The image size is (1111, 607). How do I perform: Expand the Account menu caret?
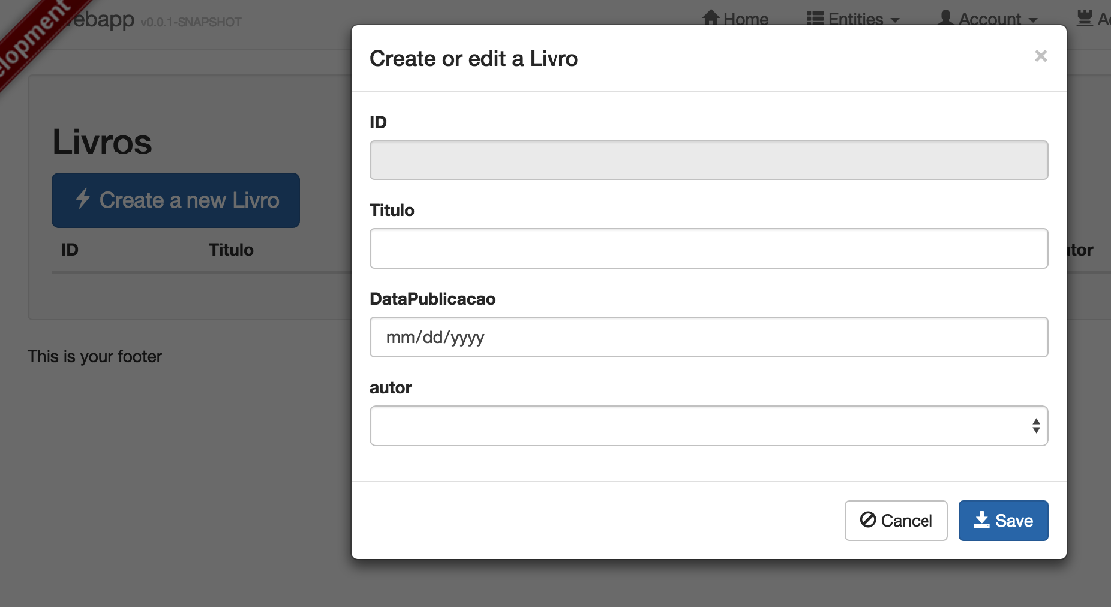tap(1032, 20)
